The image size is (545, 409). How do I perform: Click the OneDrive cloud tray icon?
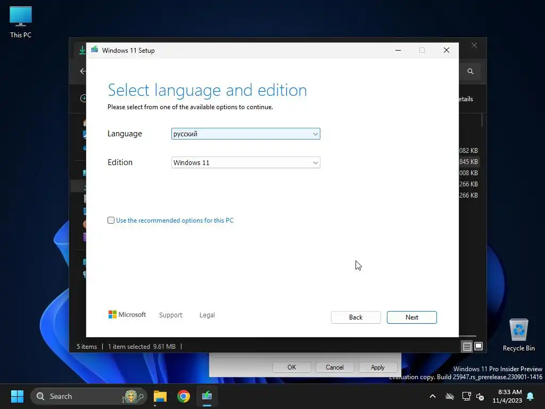[450, 396]
